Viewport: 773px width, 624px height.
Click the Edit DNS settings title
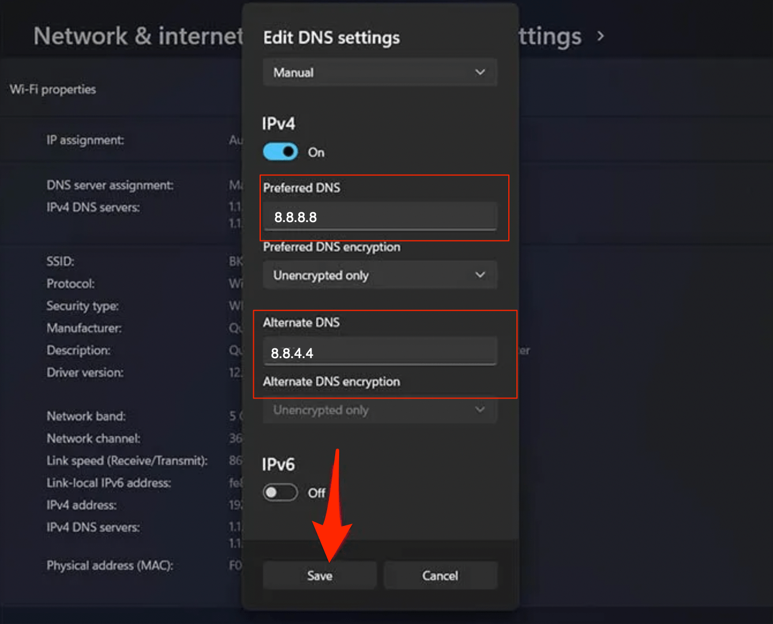[332, 37]
